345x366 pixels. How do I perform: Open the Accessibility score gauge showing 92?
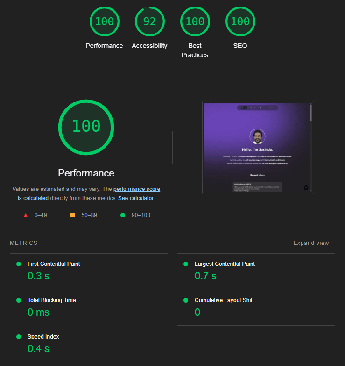(150, 21)
